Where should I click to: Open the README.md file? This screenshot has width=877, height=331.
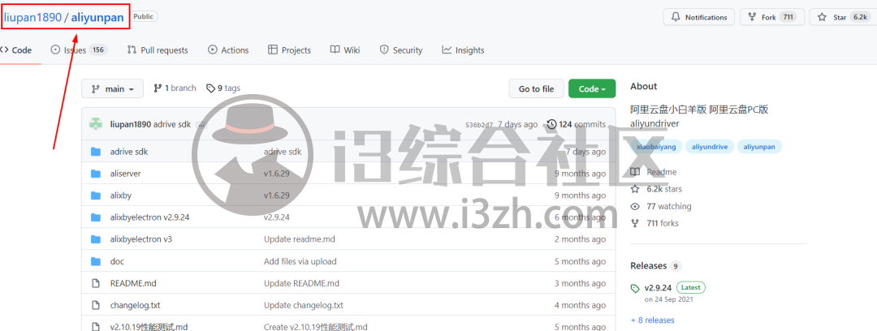click(133, 283)
